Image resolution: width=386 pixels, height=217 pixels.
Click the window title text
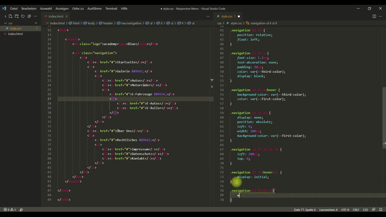tap(193, 8)
